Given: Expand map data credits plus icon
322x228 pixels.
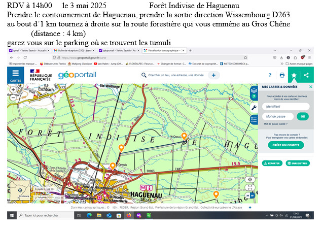Looking at the screenshot, I should [250, 208].
